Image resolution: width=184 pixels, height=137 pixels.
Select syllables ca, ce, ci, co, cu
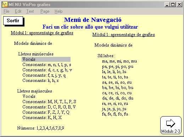(x=117, y=93)
